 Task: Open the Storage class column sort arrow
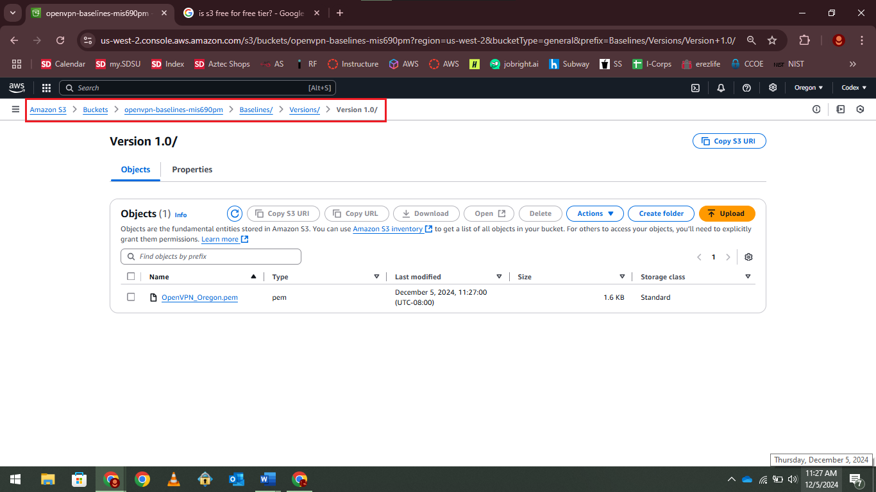pyautogui.click(x=748, y=277)
